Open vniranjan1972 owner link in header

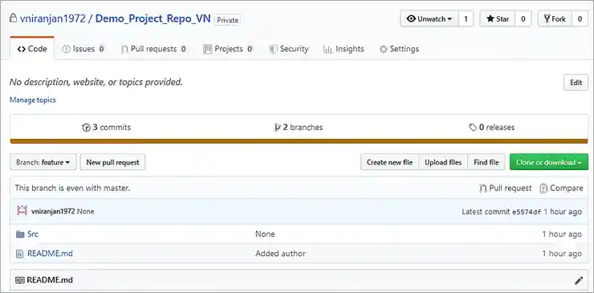point(53,18)
